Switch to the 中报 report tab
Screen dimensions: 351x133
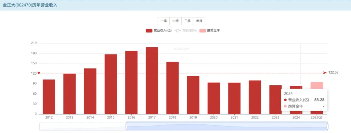pyautogui.click(x=175, y=21)
